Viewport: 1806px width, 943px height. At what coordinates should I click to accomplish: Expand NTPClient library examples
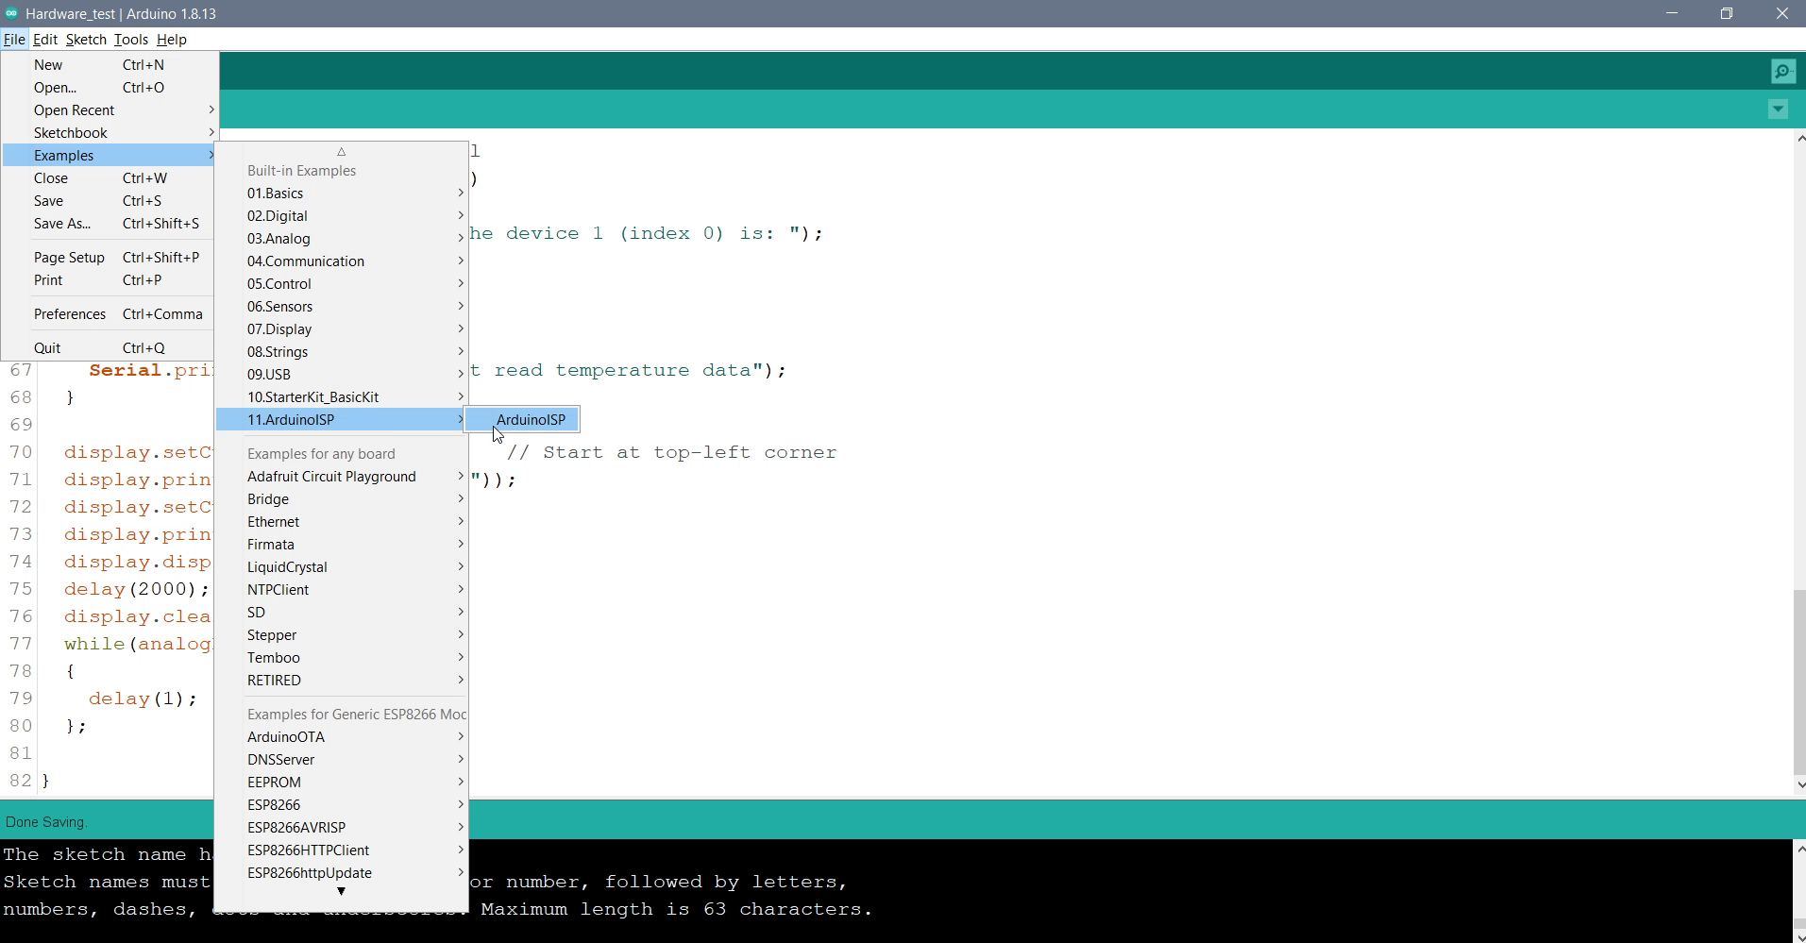pyautogui.click(x=342, y=590)
